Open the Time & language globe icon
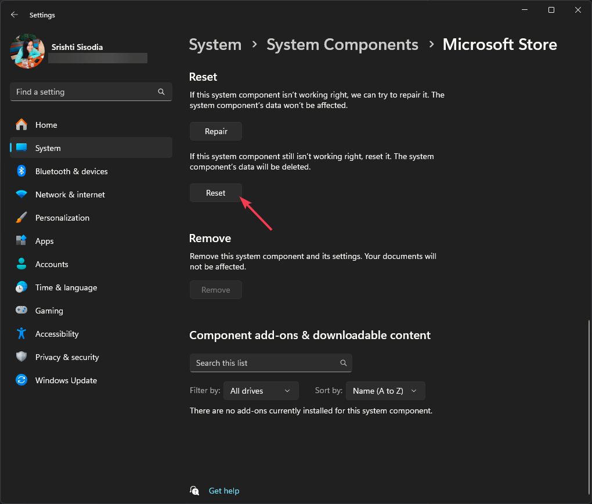592x504 pixels. [21, 287]
